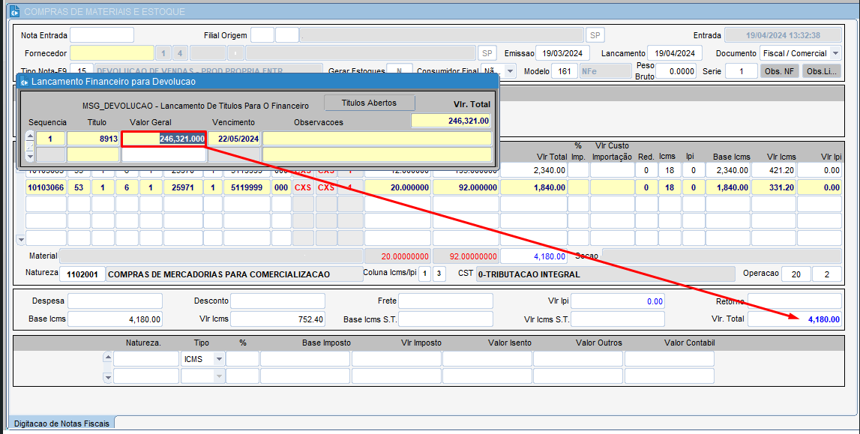
Task: Select Vlr Total cell 1,840.00
Action: point(534,187)
